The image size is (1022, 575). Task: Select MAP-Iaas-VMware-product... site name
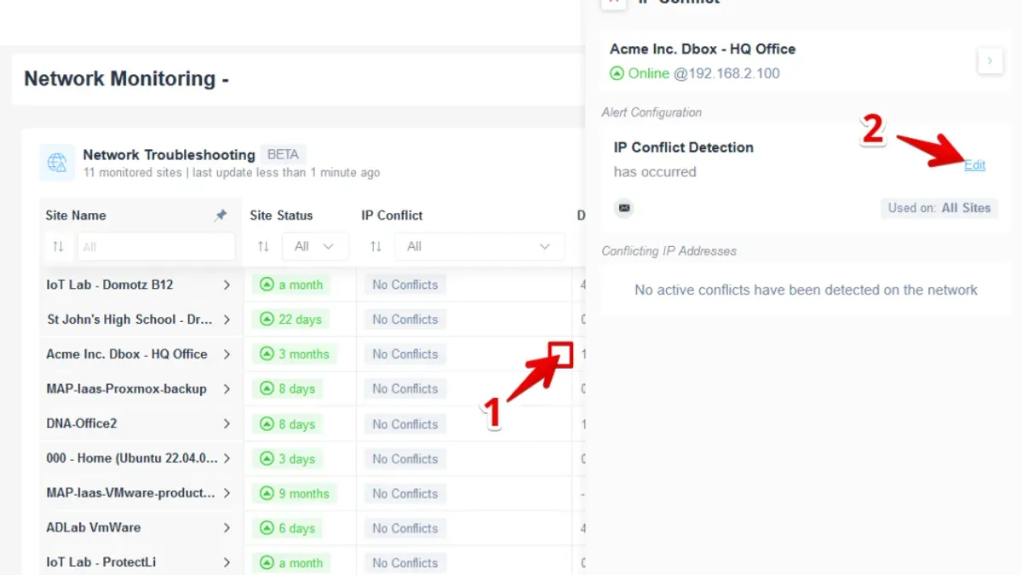(131, 493)
